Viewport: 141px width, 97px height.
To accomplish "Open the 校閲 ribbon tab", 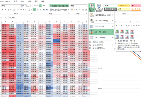I will [29, 2].
